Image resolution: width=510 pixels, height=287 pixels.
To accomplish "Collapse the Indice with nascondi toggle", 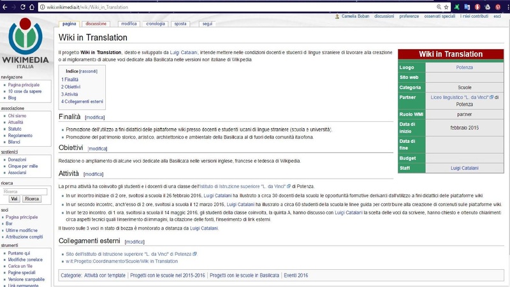I will point(88,71).
